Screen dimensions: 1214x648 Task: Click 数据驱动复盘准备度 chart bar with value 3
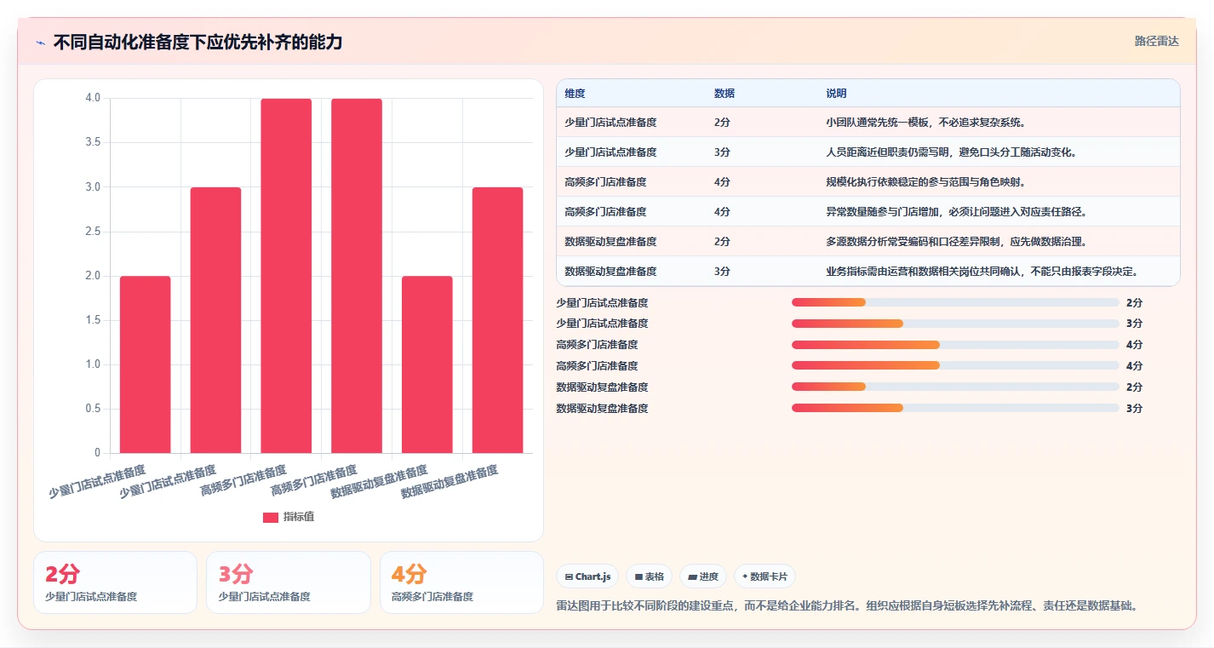click(x=498, y=320)
